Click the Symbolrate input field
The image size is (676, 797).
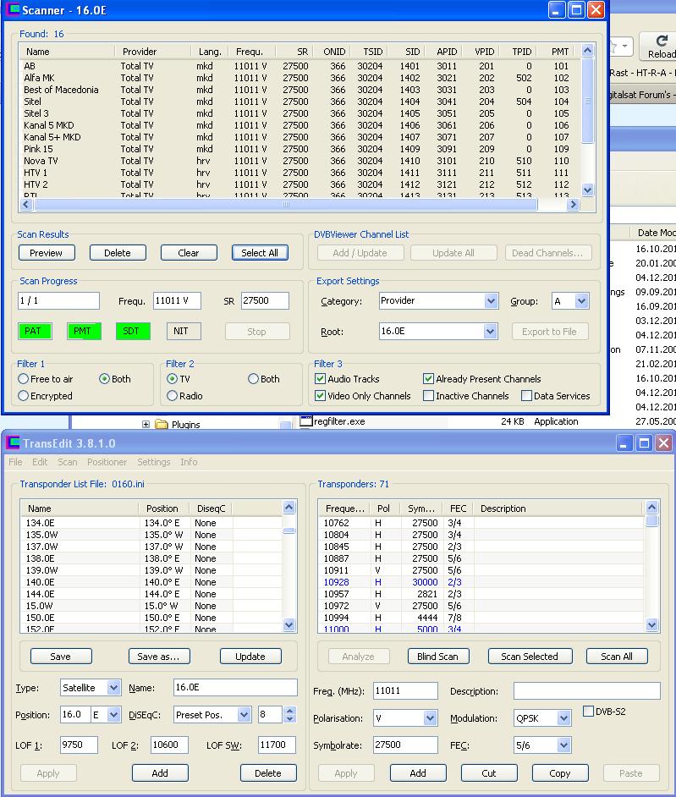[405, 745]
